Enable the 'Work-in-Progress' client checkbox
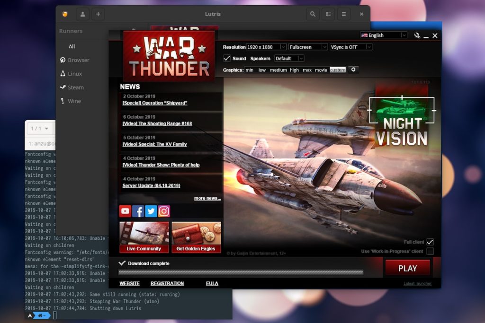This screenshot has height=323, width=485. 430,251
